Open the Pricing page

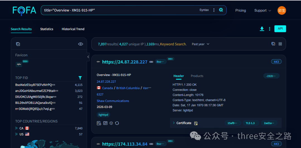click(x=241, y=11)
